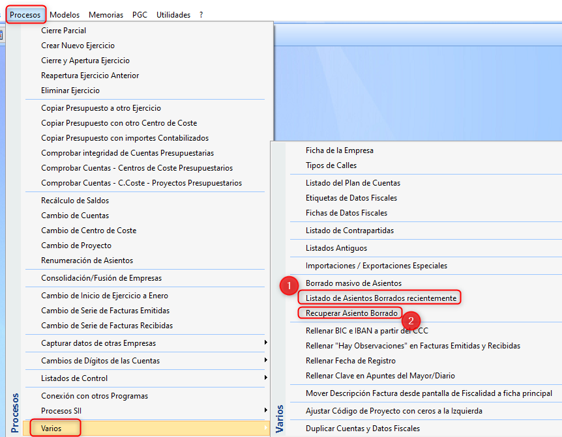562x437 pixels.
Task: Click the question mark help menu
Action: (201, 14)
